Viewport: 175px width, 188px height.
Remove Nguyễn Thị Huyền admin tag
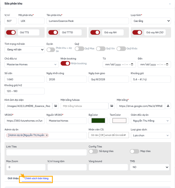point(47,135)
